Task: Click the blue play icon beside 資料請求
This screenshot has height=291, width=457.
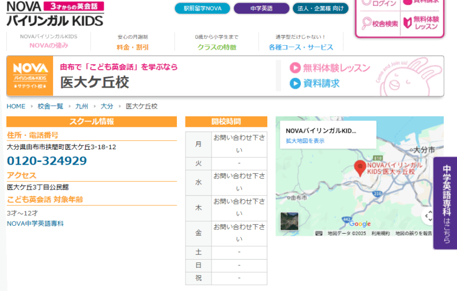Action: (x=295, y=83)
